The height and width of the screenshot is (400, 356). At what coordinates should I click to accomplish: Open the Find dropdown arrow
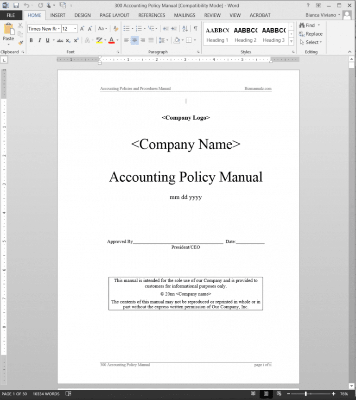[x=319, y=25]
